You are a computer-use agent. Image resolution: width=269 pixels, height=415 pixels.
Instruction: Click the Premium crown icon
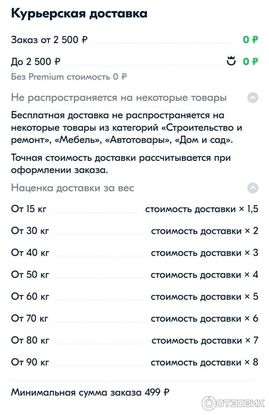[x=231, y=61]
